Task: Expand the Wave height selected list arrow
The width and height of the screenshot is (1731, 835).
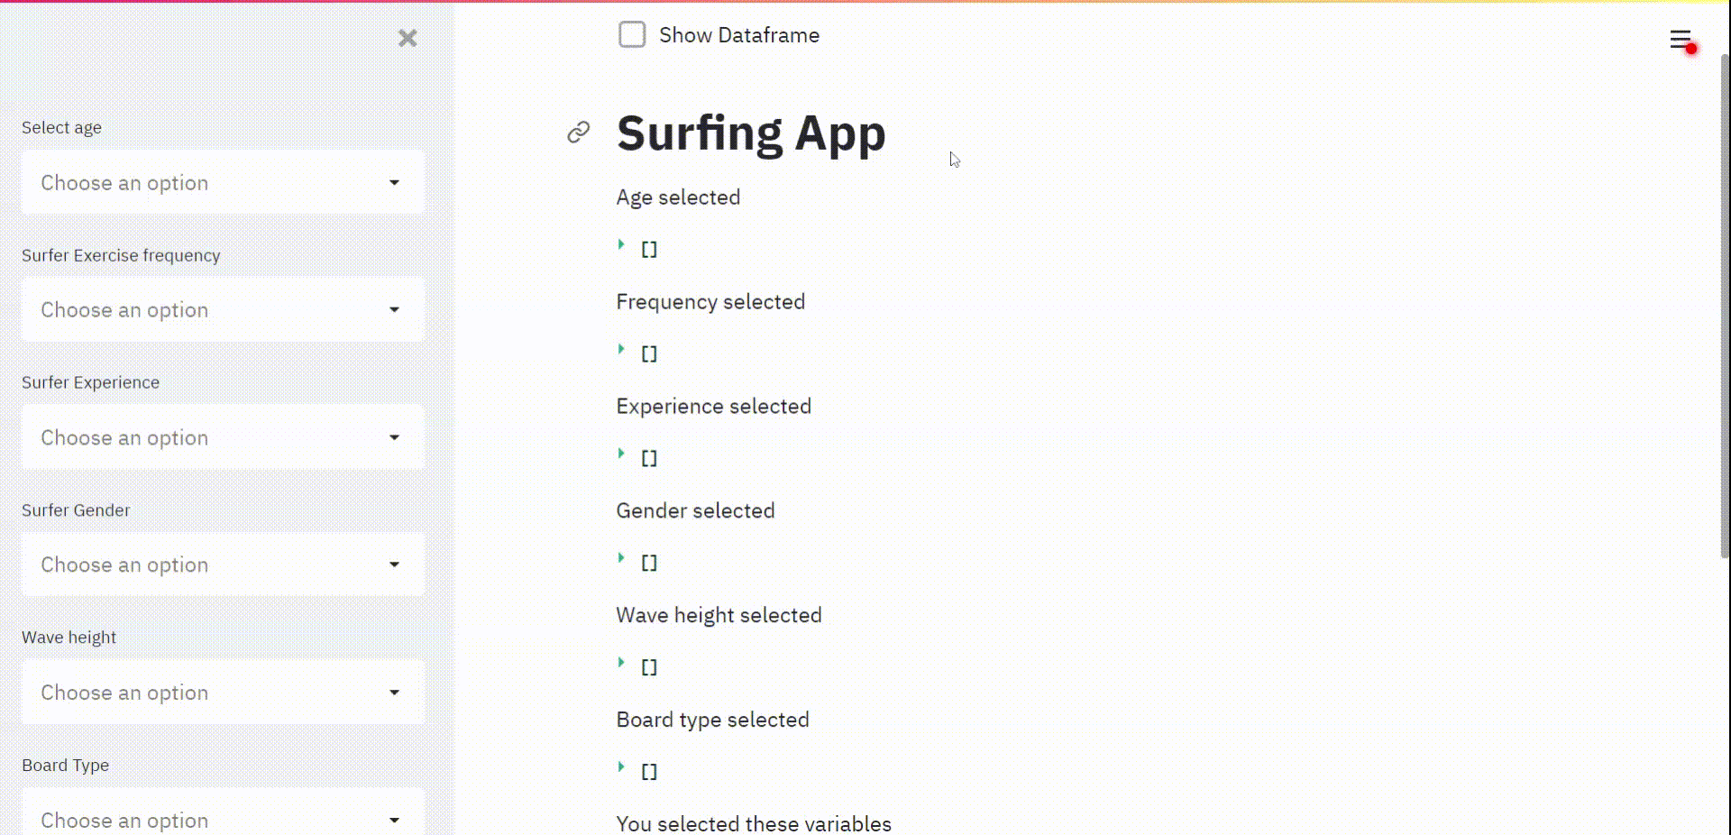Action: pos(621,663)
